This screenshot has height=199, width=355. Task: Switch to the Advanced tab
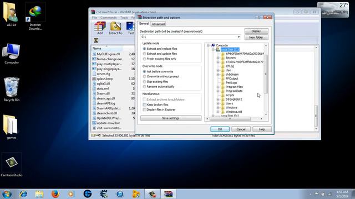tap(158, 24)
